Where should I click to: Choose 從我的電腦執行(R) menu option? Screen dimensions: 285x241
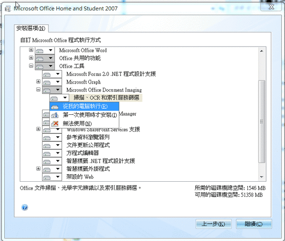point(85,106)
